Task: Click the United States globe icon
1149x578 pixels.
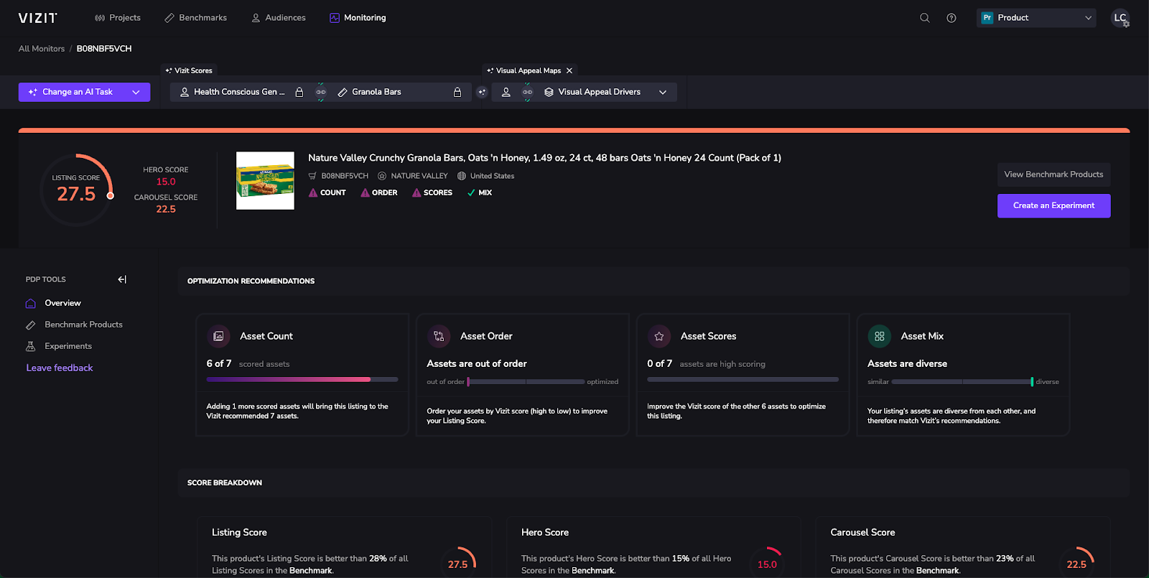Action: (462, 176)
